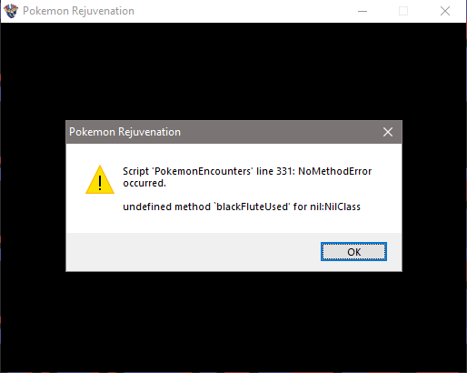Click the yellow warning triangle icon
467x373 pixels.
tap(100, 179)
